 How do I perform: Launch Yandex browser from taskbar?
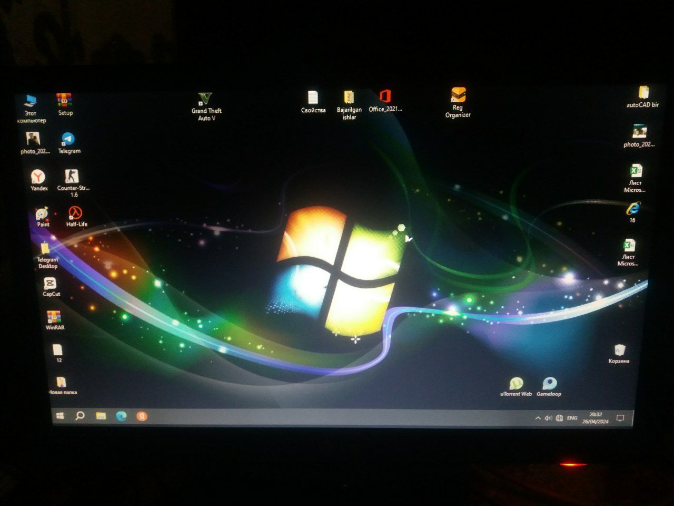click(142, 416)
